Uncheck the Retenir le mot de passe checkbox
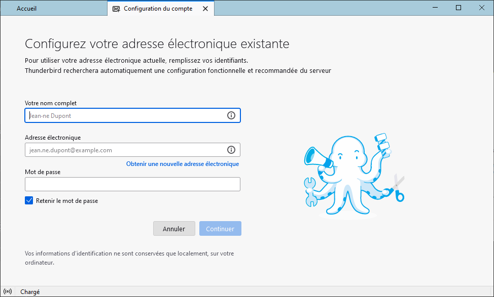 [x=29, y=200]
